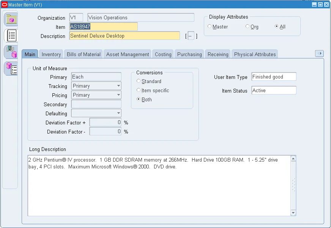Open the Bills of Material tab
331x228 pixels.
click(x=84, y=54)
